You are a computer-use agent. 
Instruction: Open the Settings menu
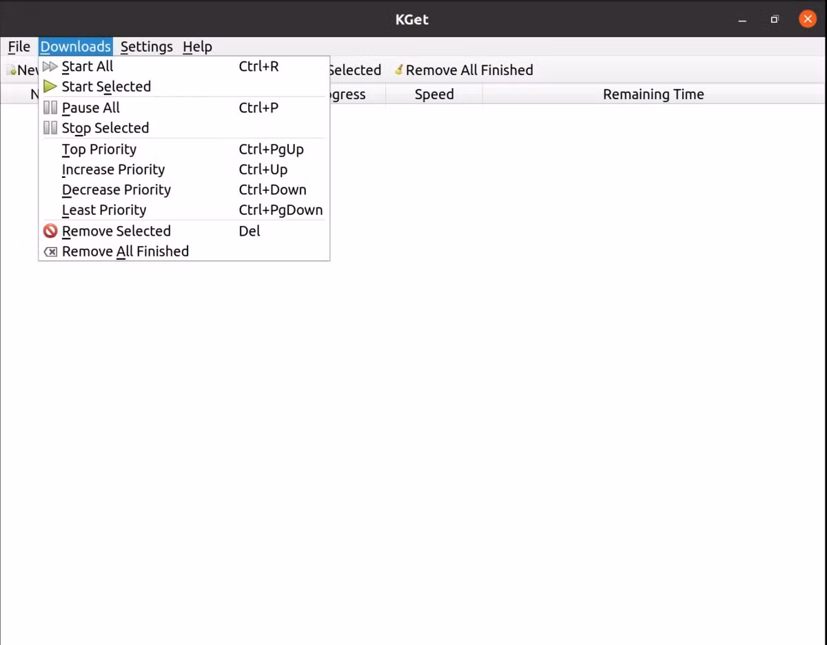[146, 47]
